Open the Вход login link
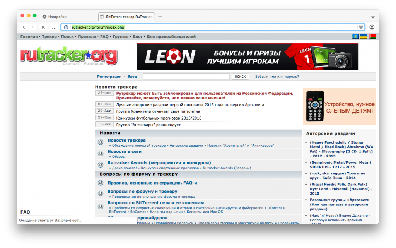 pyautogui.click(x=132, y=77)
